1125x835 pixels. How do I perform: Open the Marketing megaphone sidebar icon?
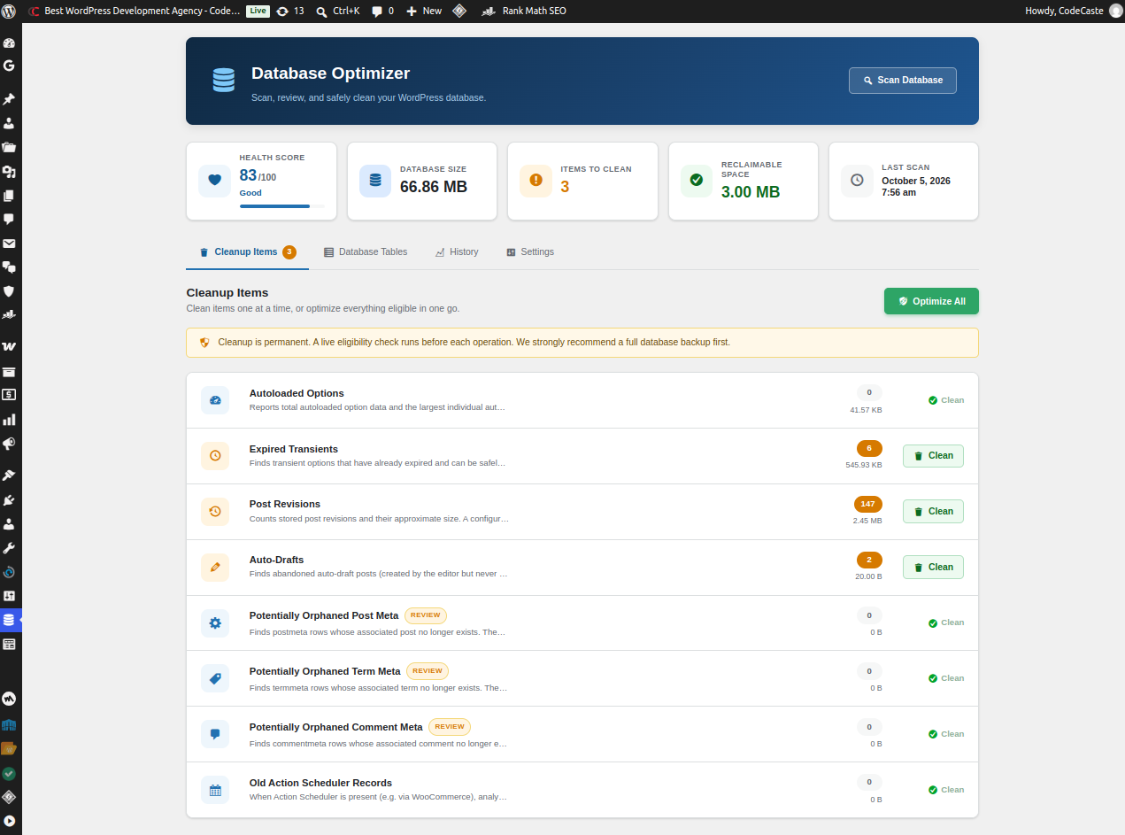click(x=9, y=444)
